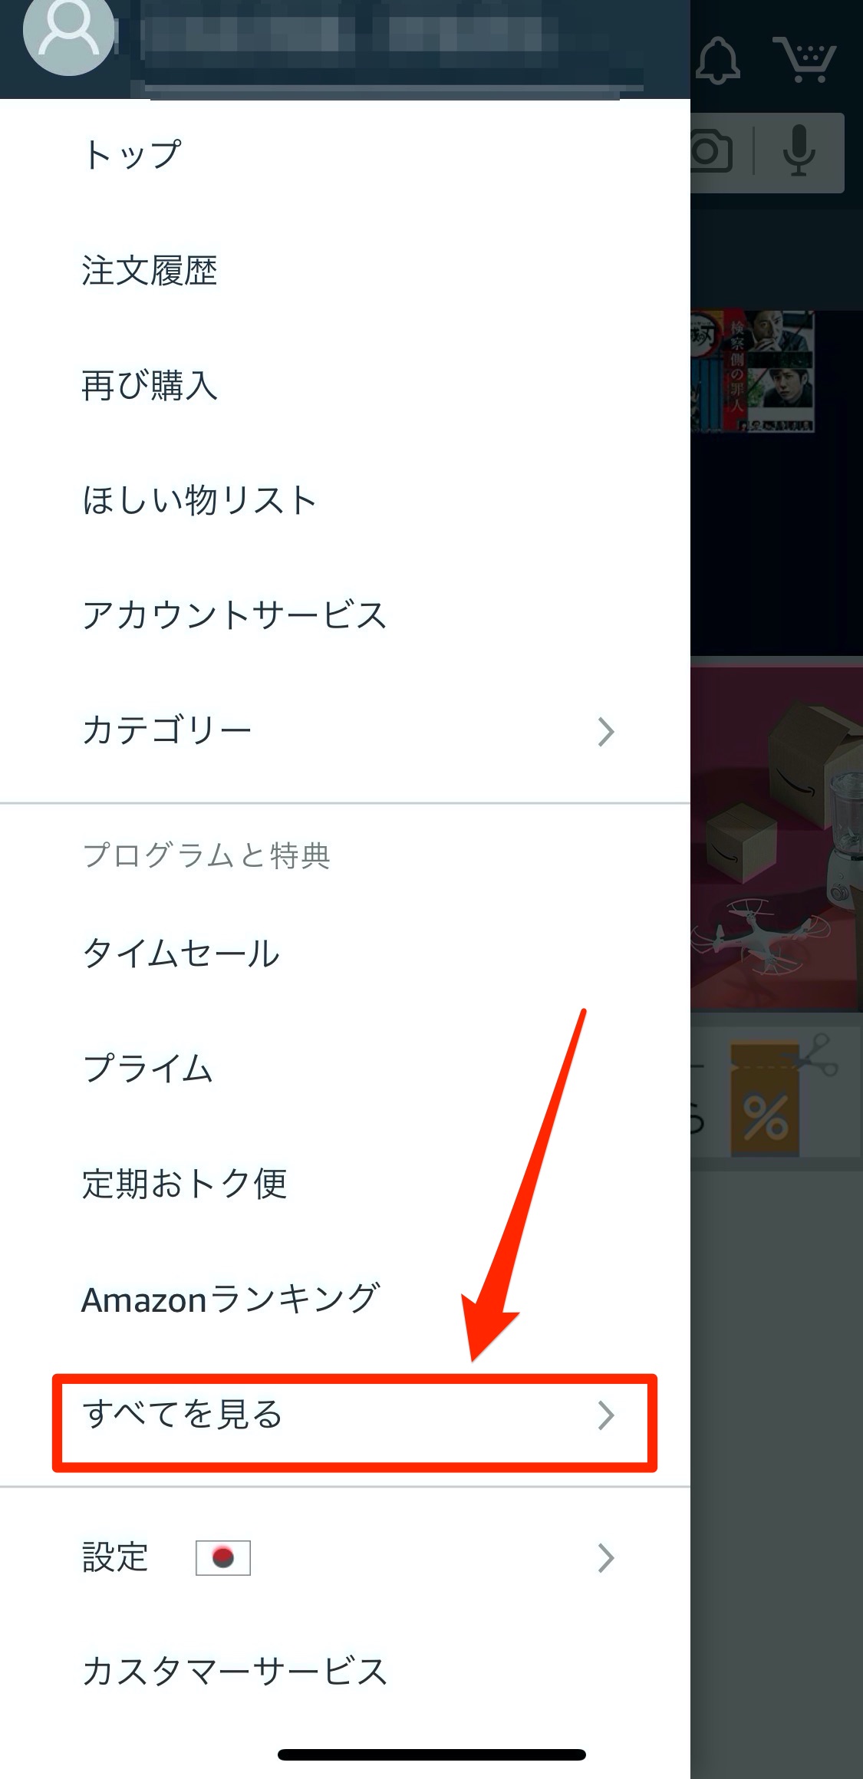Screen dimensions: 863x1779
Task: Tap the camera search icon
Action: [711, 151]
